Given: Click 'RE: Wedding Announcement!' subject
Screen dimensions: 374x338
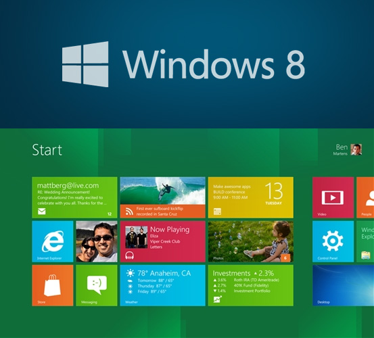Looking at the screenshot, I should (64, 192).
